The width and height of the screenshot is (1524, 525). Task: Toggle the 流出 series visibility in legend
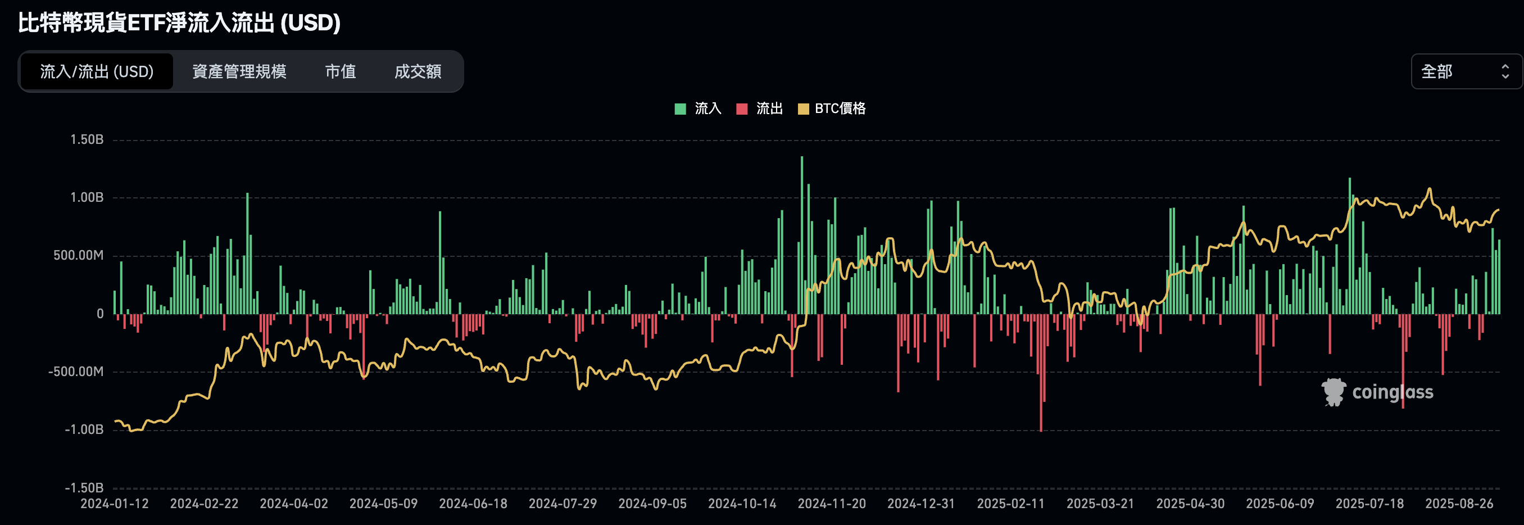pyautogui.click(x=763, y=108)
